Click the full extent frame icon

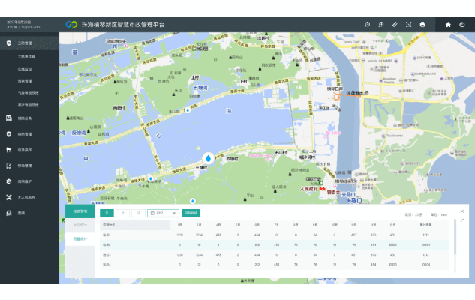[409, 24]
